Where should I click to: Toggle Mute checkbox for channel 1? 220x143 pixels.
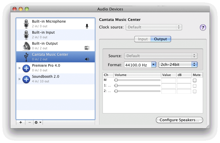coord(195,86)
